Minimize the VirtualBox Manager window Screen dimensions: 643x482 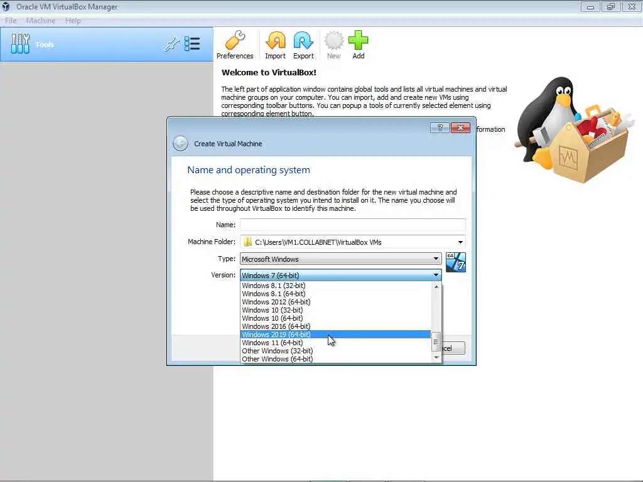point(590,6)
